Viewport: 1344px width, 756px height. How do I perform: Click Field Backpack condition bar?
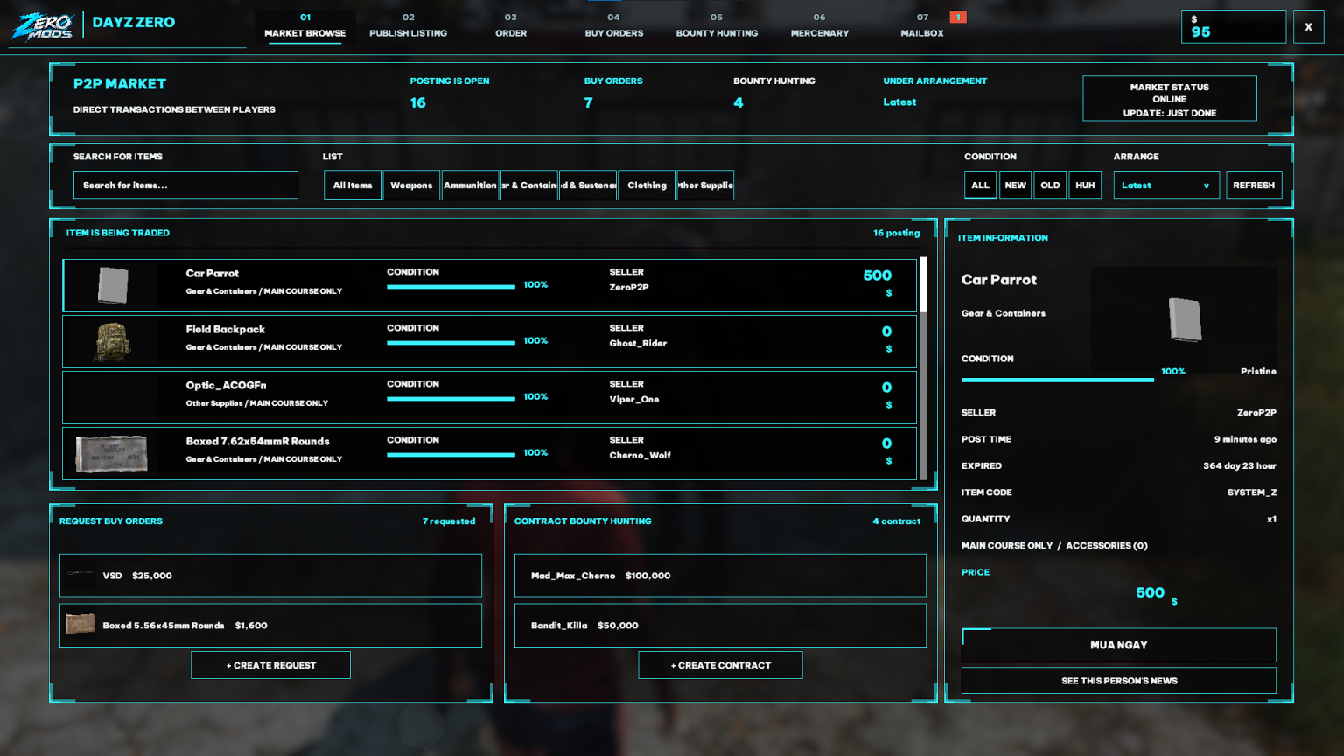[451, 342]
